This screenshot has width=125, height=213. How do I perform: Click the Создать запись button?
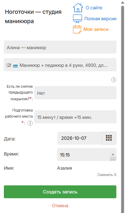pyautogui.click(x=60, y=192)
